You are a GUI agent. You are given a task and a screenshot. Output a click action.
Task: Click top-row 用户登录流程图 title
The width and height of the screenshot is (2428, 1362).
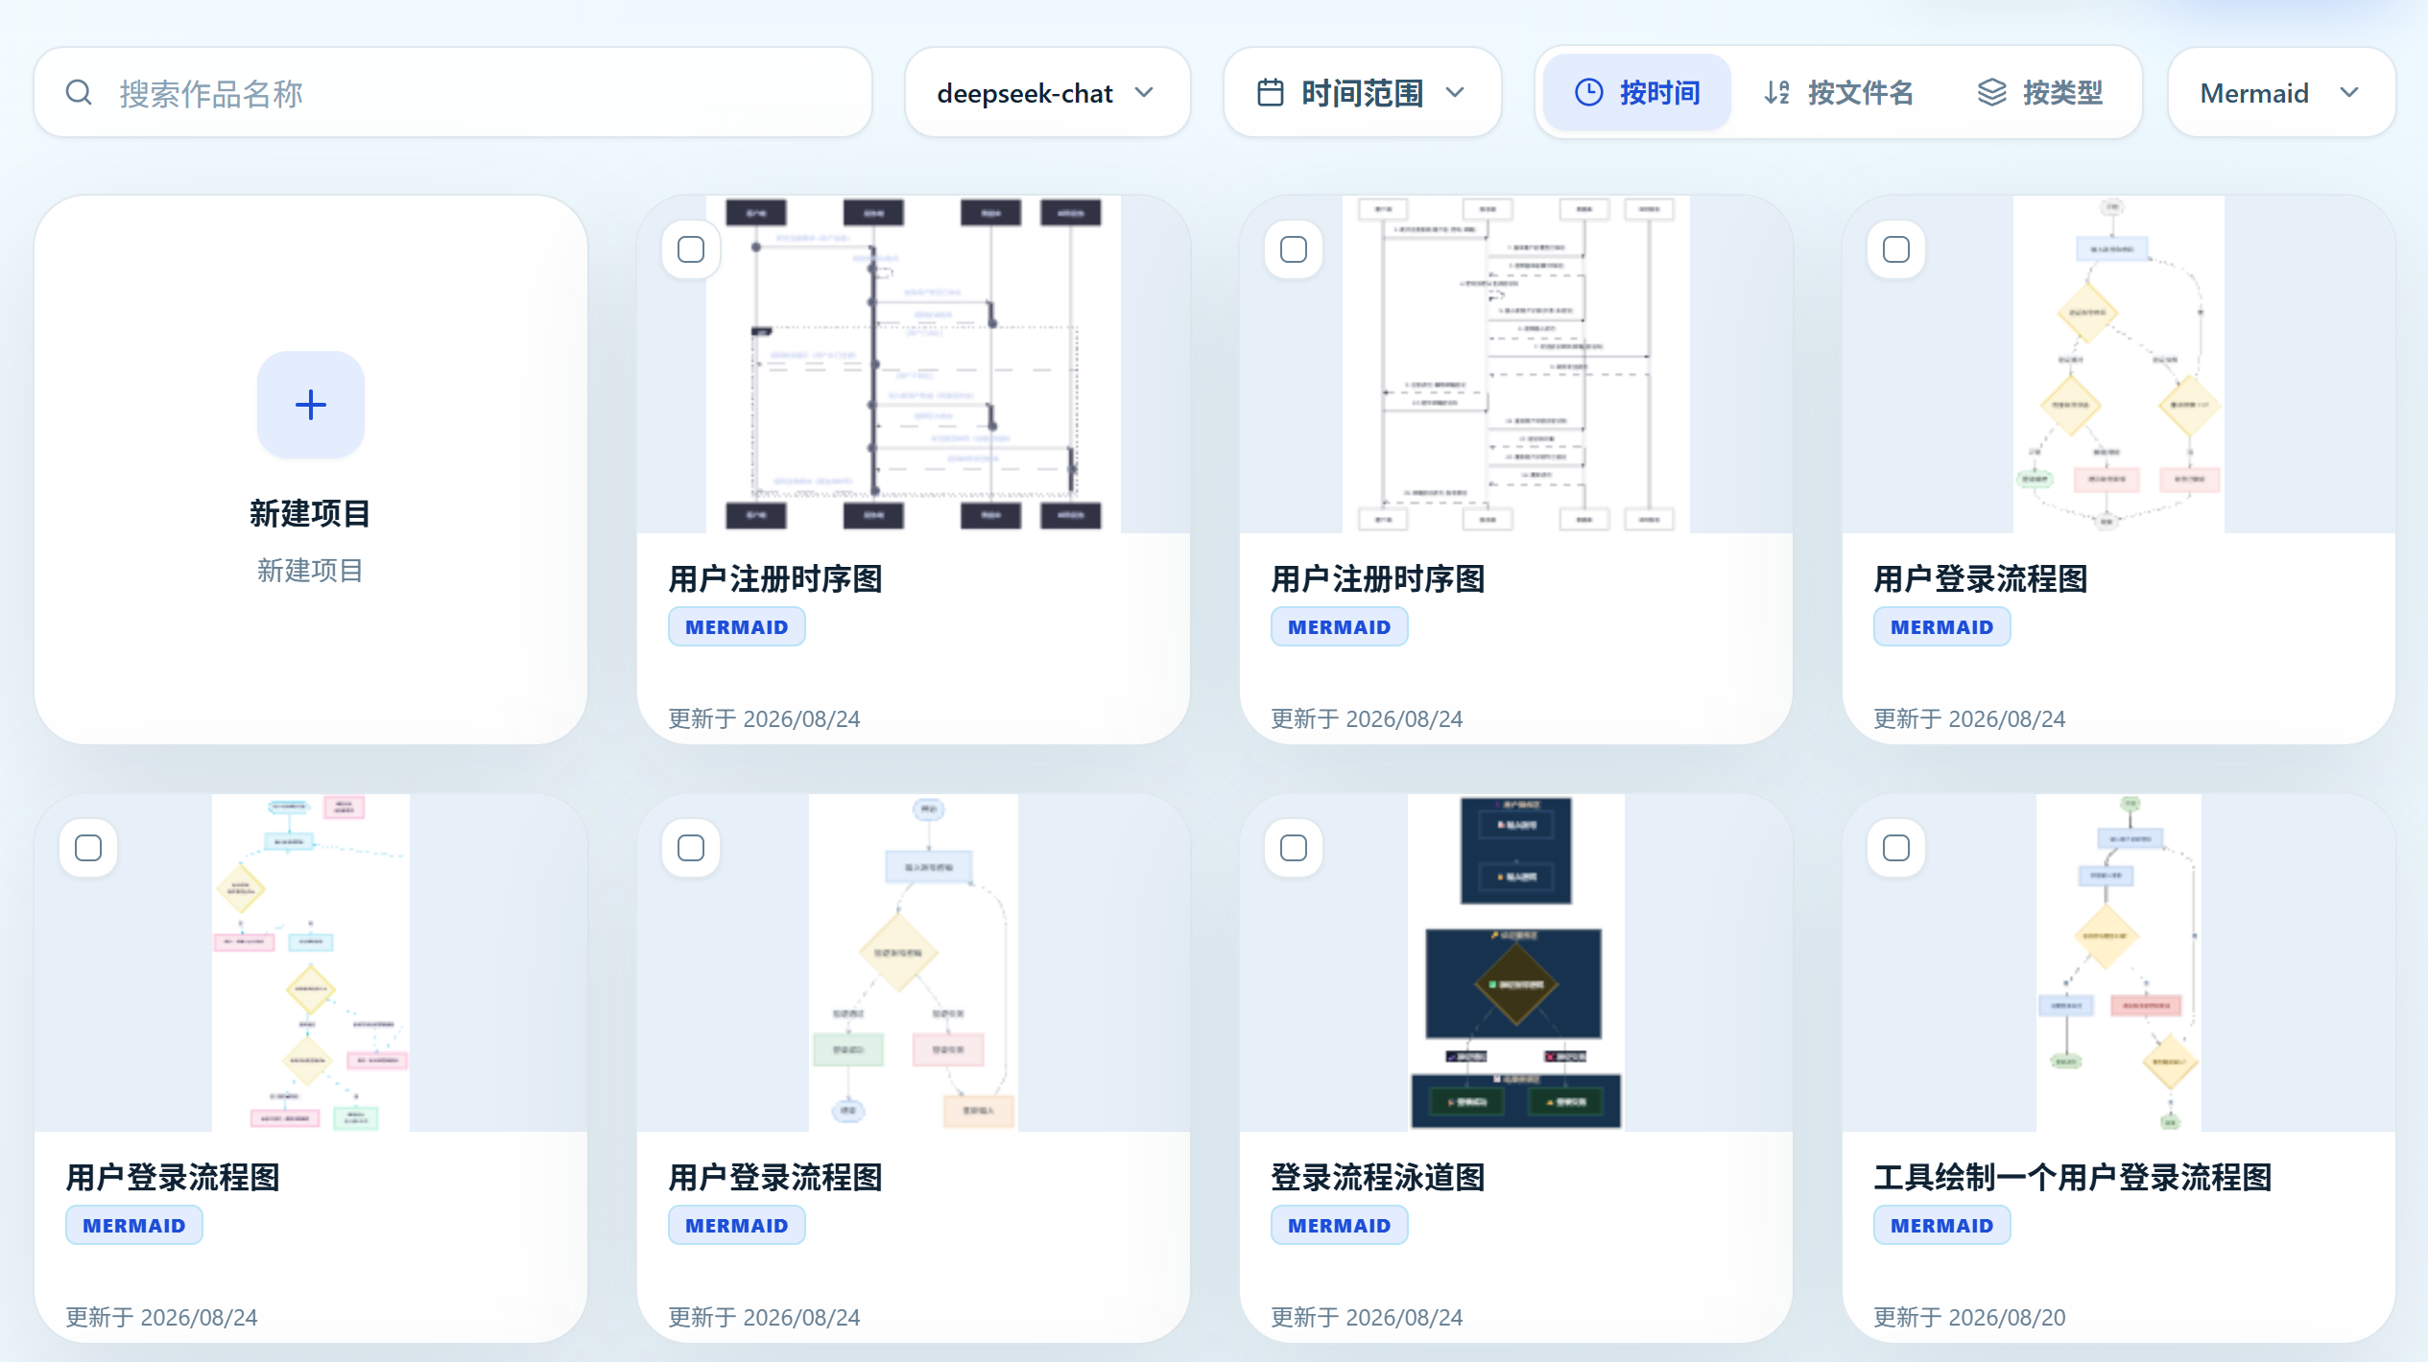click(x=1981, y=579)
